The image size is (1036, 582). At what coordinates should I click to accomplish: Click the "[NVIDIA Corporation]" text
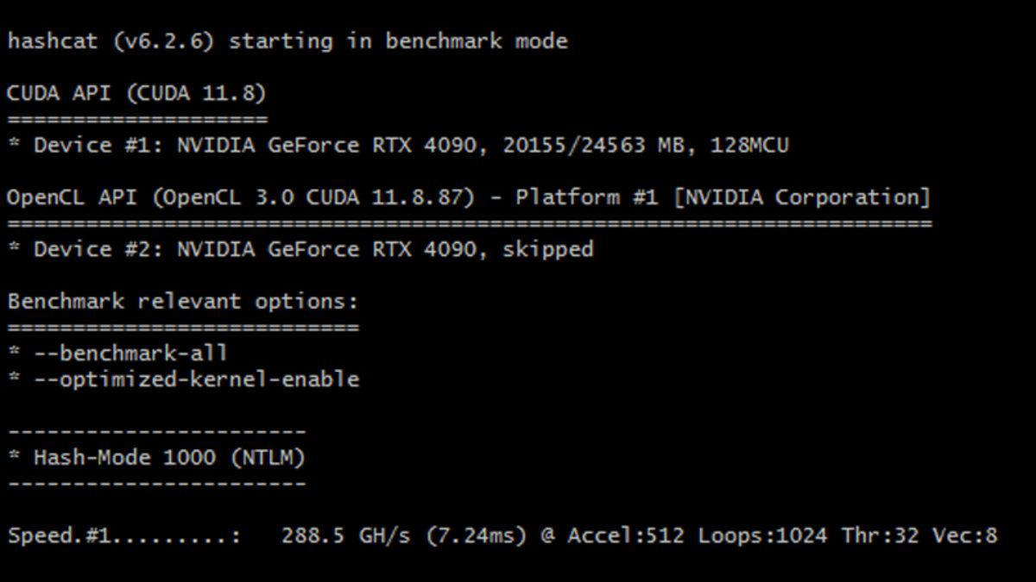click(802, 197)
